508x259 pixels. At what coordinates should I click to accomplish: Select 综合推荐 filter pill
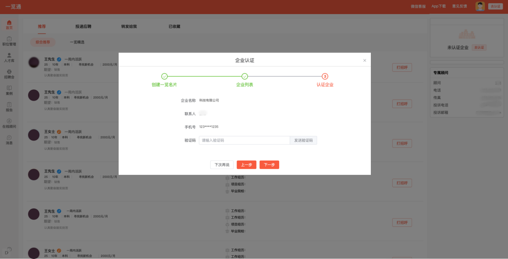click(43, 42)
